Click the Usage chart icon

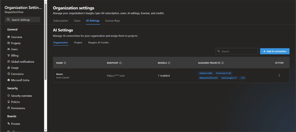pos(8,68)
